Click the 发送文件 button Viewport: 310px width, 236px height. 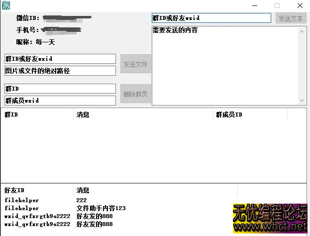(135, 64)
